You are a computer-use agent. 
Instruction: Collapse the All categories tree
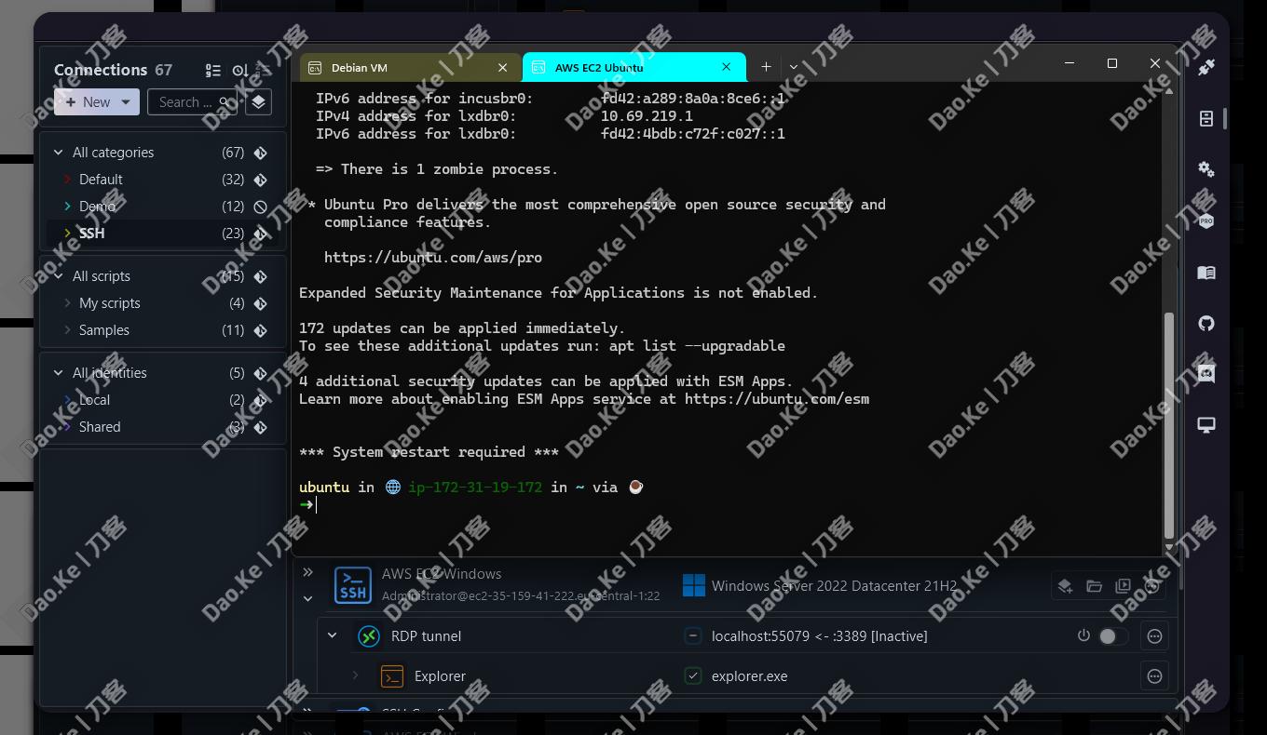click(x=59, y=153)
